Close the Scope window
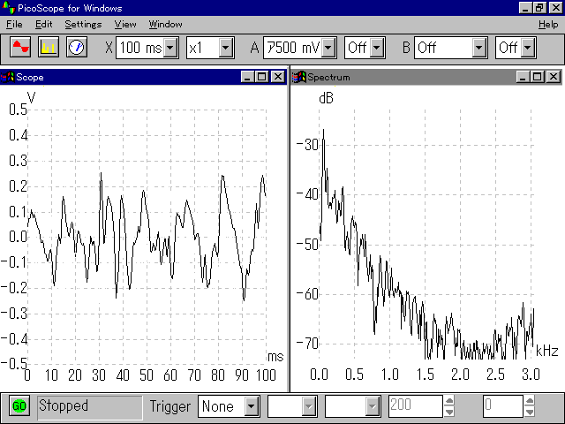 coord(278,77)
